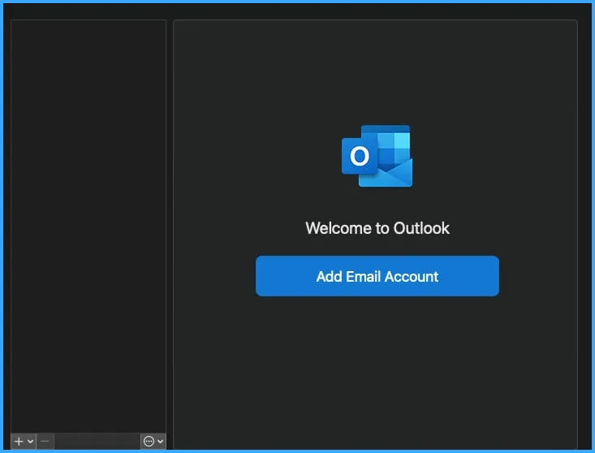Click the Welcome to Outlook heading
The image size is (595, 453).
[x=377, y=228]
